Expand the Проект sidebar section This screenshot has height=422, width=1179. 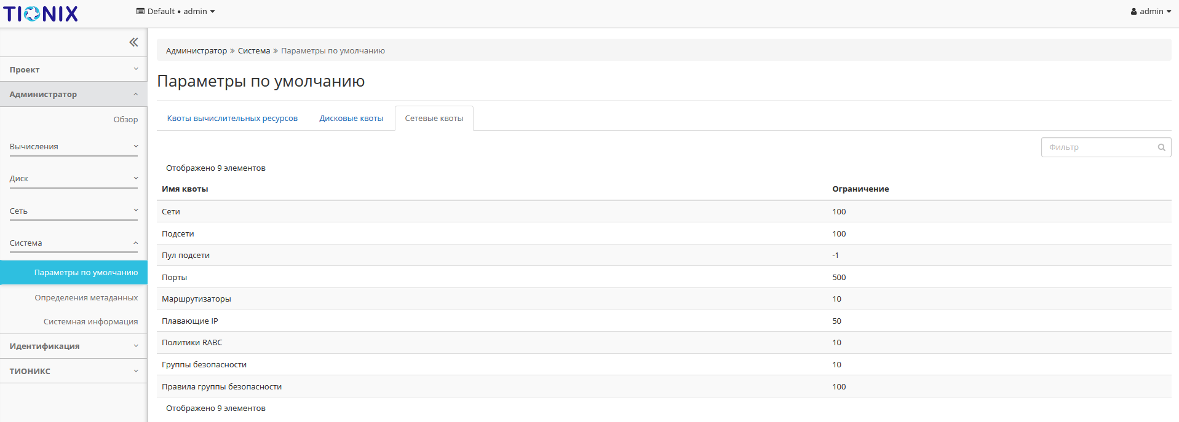73,69
